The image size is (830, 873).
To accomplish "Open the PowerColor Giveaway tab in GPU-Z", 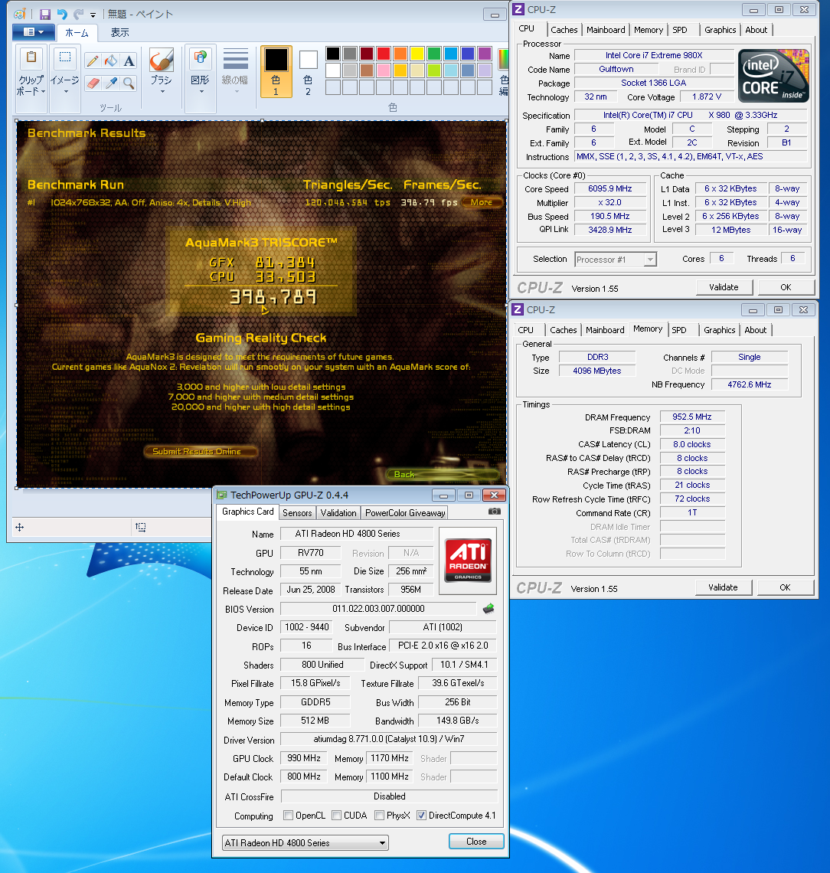I will 405,513.
